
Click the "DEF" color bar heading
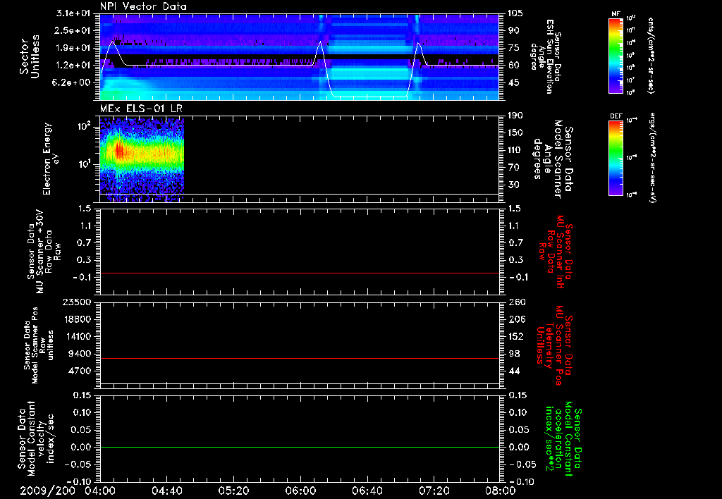tap(616, 116)
